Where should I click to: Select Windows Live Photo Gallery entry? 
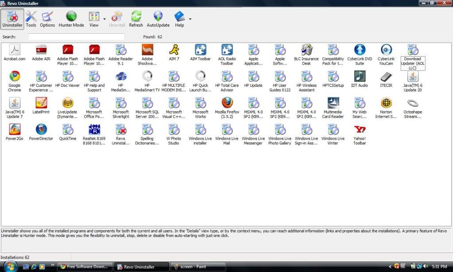[280, 134]
